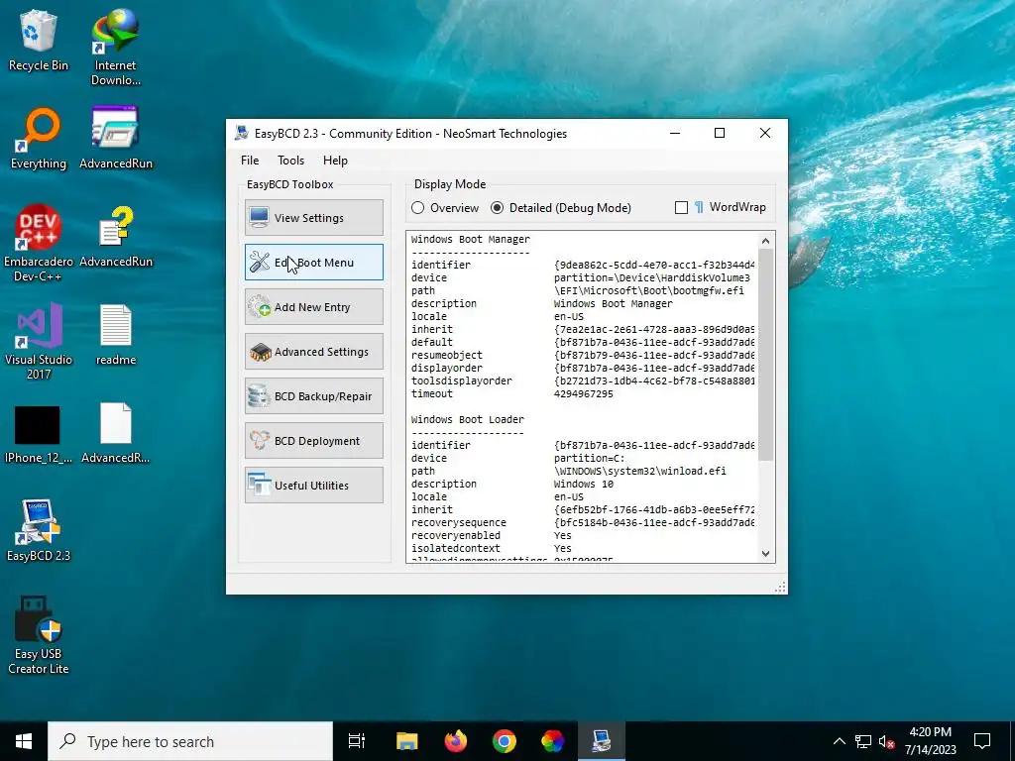Click the windows icon on Useful Utilities
The width and height of the screenshot is (1015, 761).
click(x=260, y=486)
